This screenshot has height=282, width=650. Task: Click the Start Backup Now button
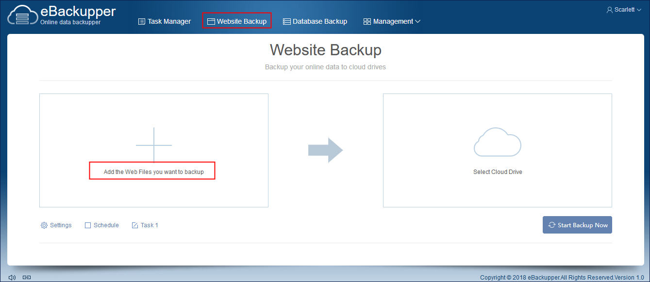click(577, 225)
